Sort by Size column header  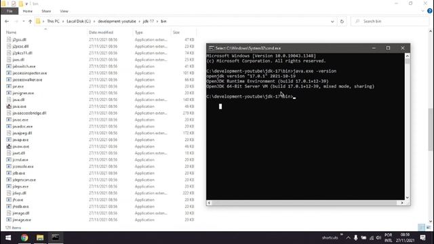click(176, 33)
